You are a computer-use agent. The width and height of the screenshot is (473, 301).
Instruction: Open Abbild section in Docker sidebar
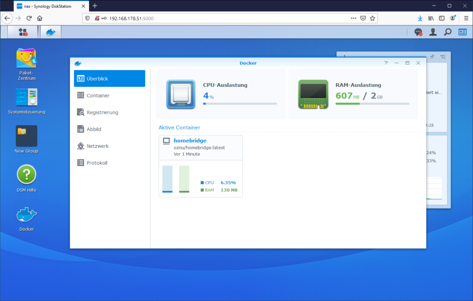point(109,129)
